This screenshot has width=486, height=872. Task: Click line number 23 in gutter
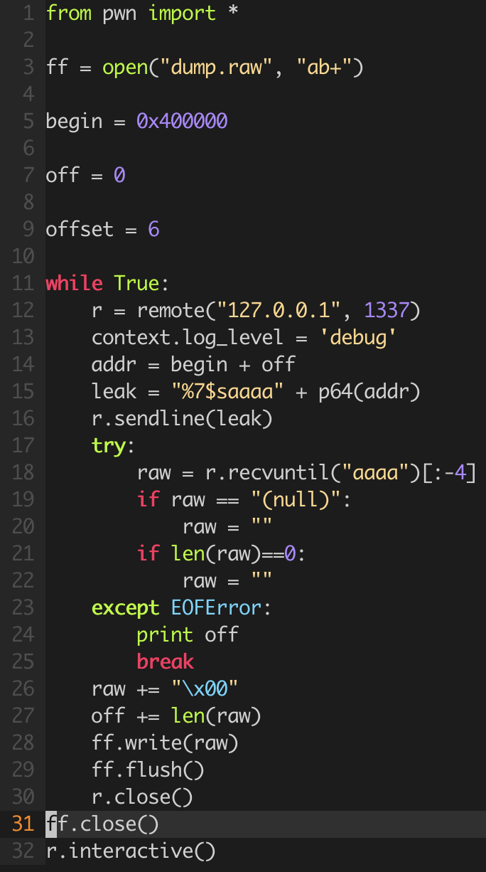coord(23,608)
